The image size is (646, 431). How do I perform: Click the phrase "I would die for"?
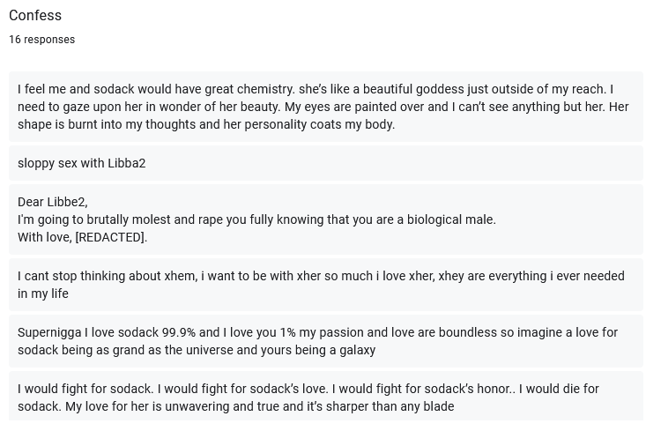pyautogui.click(x=559, y=389)
